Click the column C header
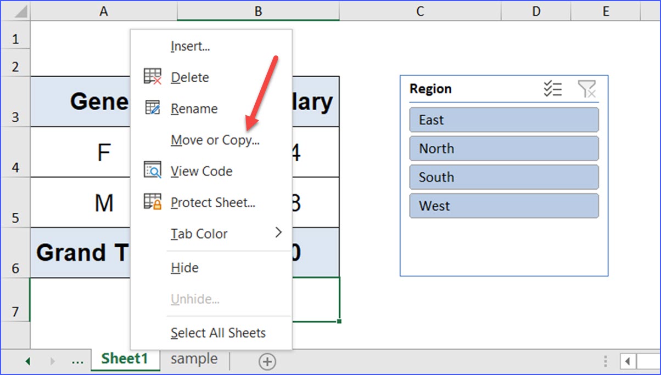Viewport: 661px width, 375px height. pyautogui.click(x=419, y=11)
